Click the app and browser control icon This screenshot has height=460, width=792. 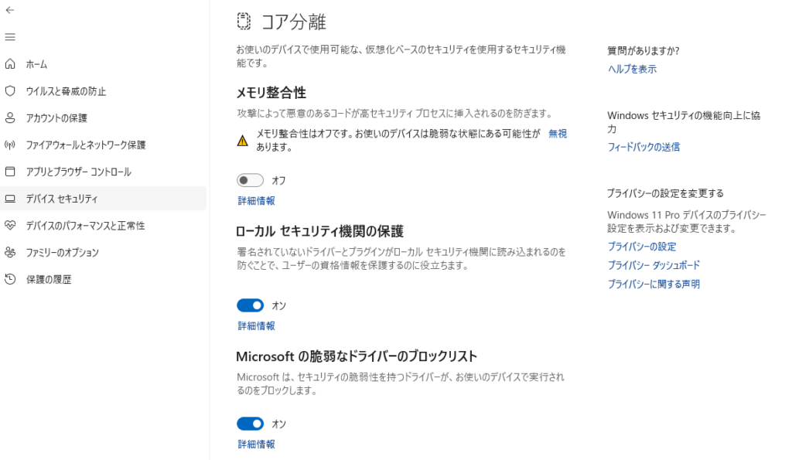[10, 172]
